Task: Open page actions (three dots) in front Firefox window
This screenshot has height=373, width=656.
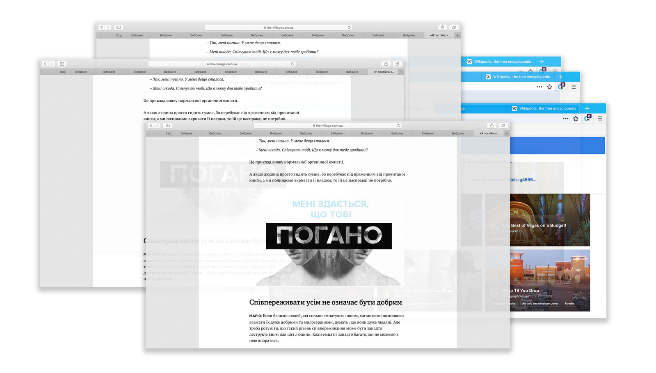Action: [x=566, y=119]
